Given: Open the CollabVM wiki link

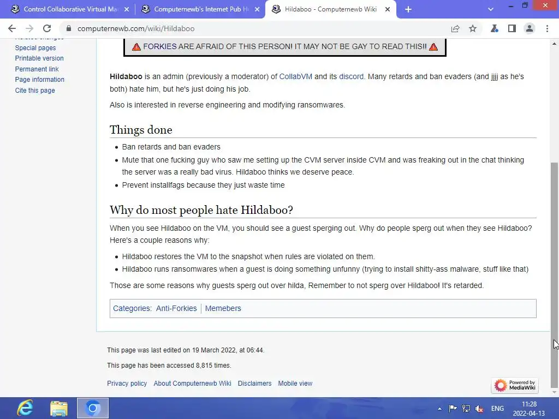Looking at the screenshot, I should click(295, 76).
